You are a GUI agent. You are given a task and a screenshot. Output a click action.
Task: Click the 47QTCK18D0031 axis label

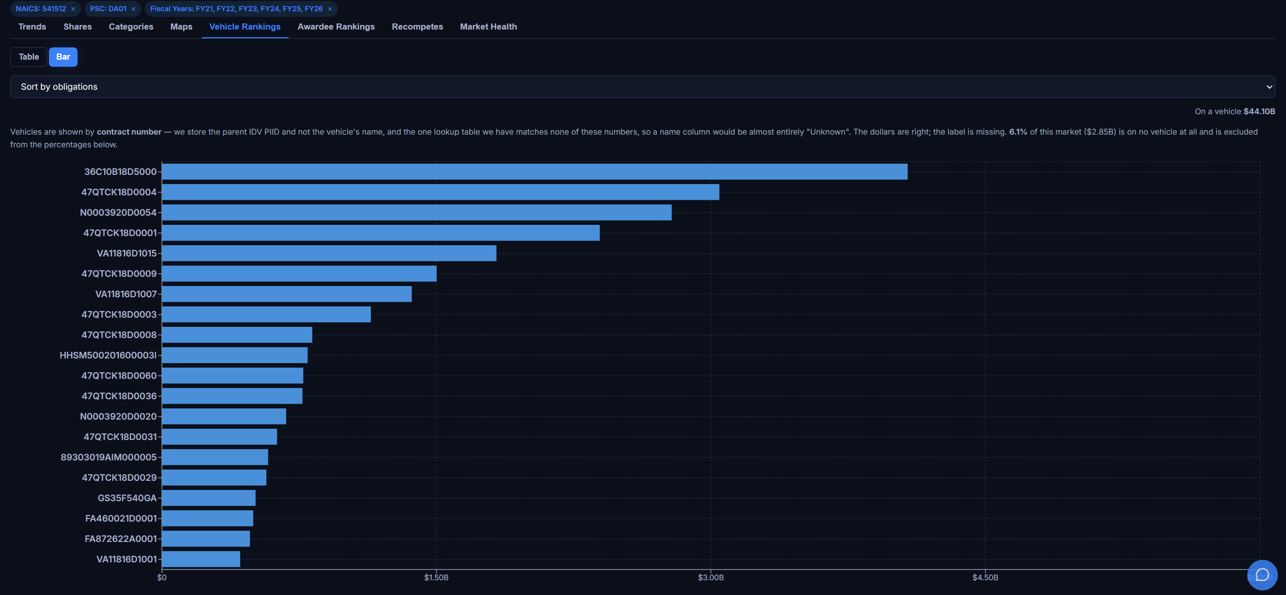(x=120, y=437)
